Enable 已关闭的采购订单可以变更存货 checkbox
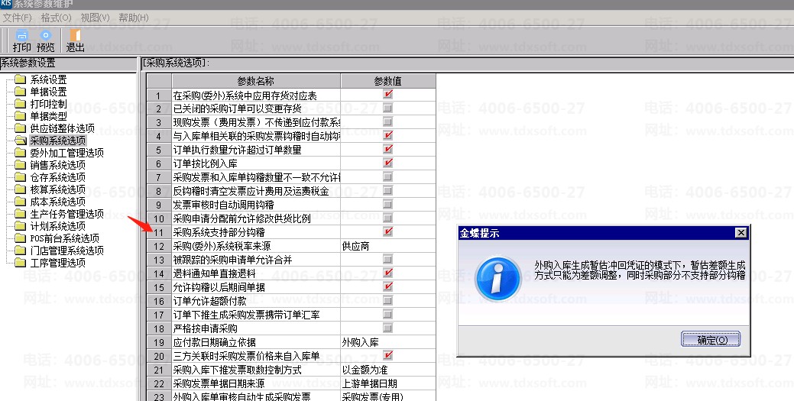 click(x=388, y=108)
